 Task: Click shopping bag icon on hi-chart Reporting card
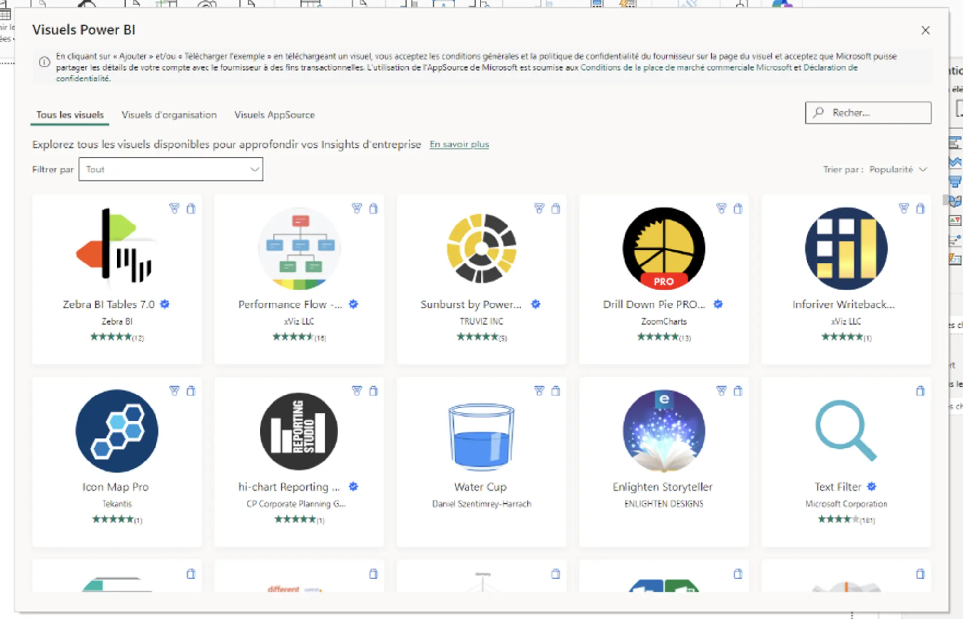(374, 391)
